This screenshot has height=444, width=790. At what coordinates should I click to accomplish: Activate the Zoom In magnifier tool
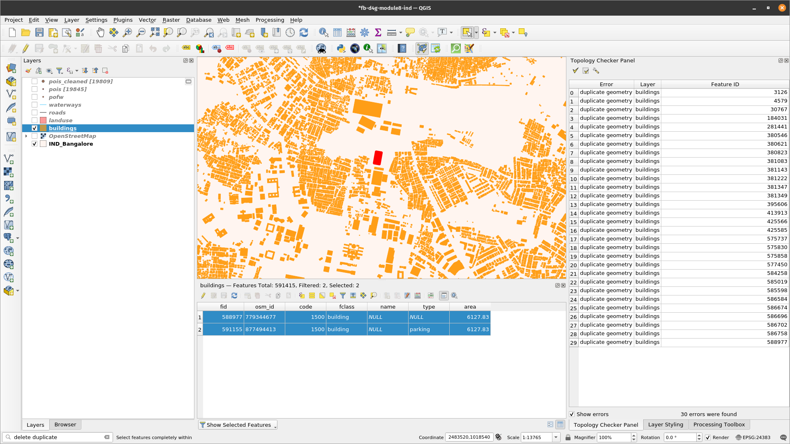tap(127, 33)
